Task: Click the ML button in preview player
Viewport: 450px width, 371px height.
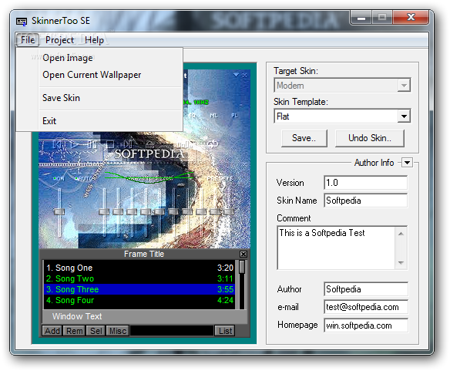Action: point(213,116)
